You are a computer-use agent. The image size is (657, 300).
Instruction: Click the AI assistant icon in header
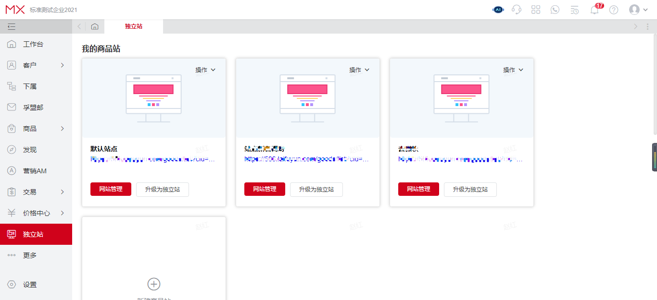pos(498,10)
